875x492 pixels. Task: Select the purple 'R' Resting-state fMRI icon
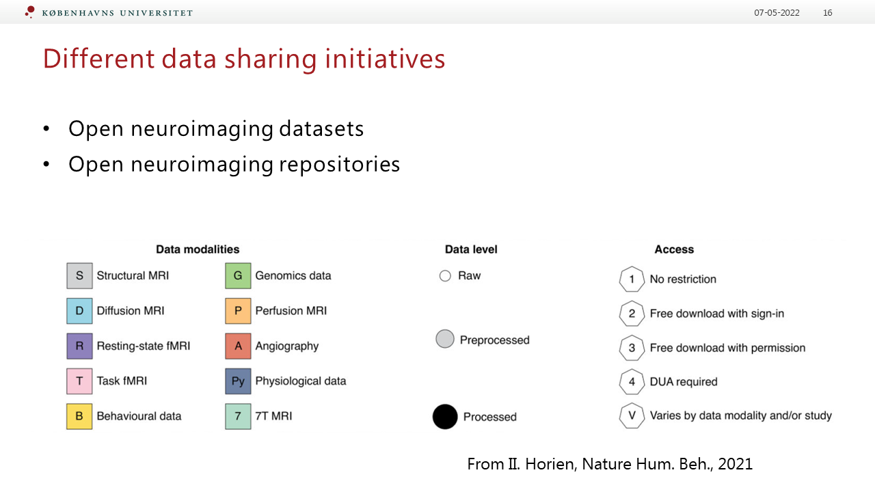(79, 346)
